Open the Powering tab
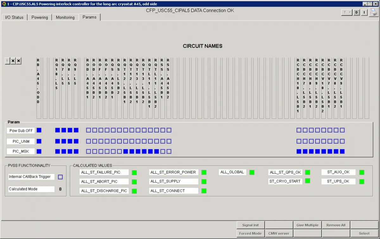The image size is (380, 239). pyautogui.click(x=40, y=17)
